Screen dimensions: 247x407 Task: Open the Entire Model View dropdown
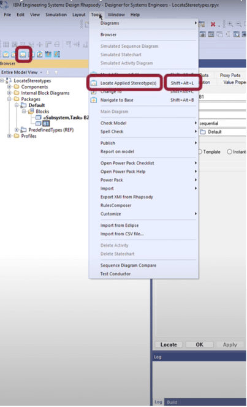[x=22, y=72]
